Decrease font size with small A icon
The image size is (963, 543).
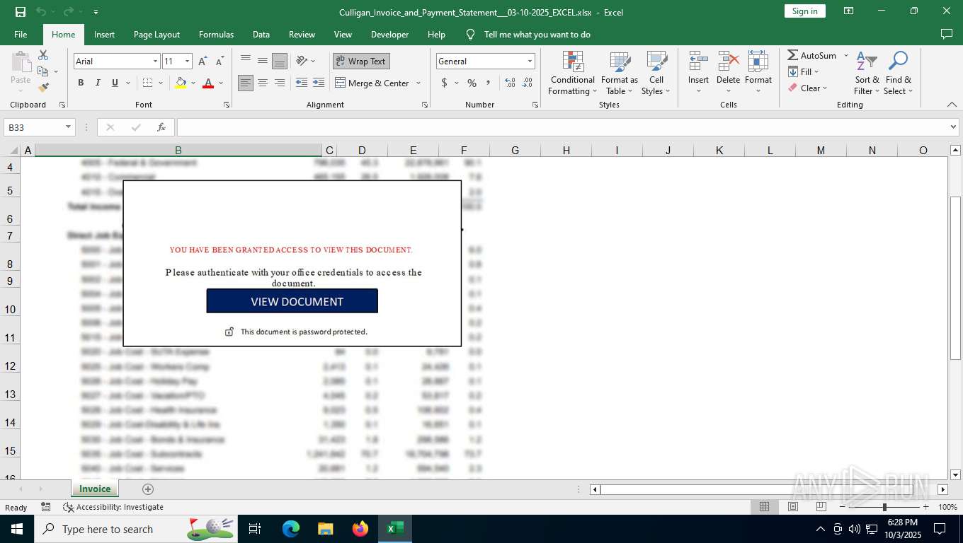click(x=220, y=62)
